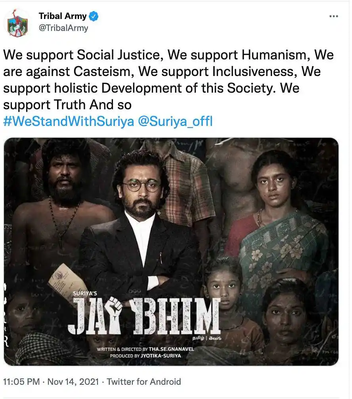Click the Tribal Army profile avatar
Image resolution: width=352 pixels, height=399 pixels.
(17, 23)
